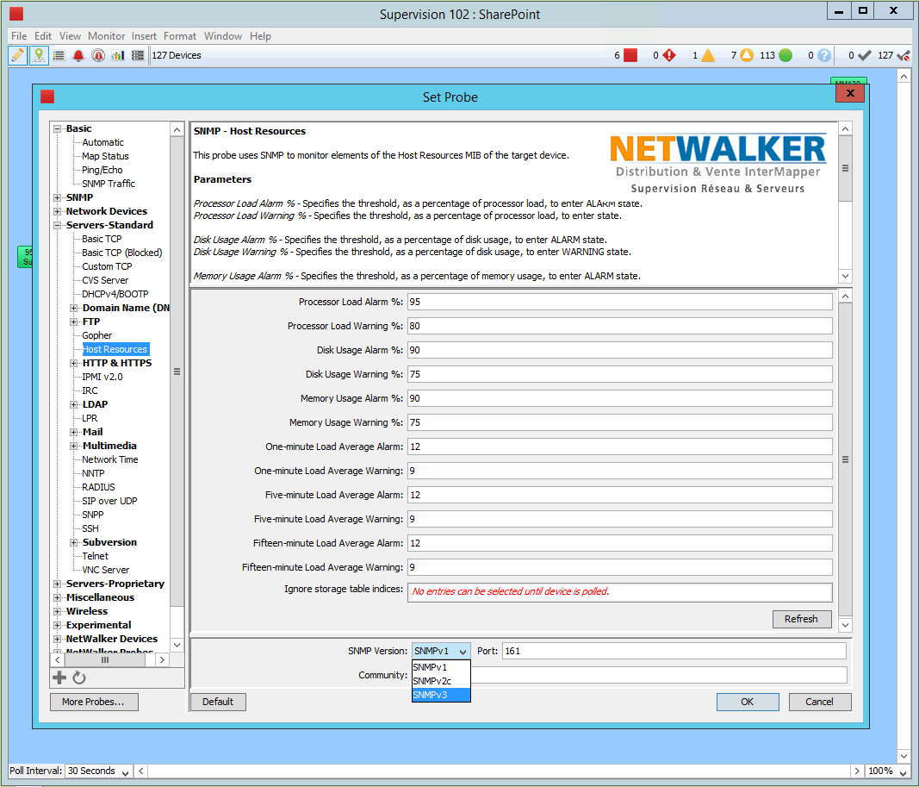919x787 pixels.
Task: Open the bar chart icon in toolbar
Action: pyautogui.click(x=118, y=55)
